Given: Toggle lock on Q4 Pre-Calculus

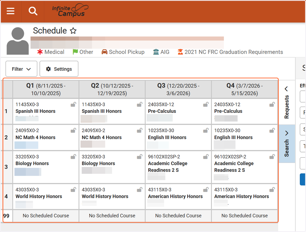Looking at the screenshot, I should pyautogui.click(x=272, y=104).
